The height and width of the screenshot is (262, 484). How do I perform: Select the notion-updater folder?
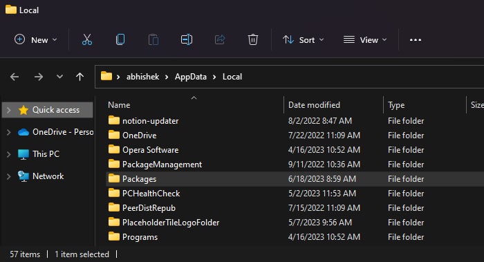click(150, 121)
